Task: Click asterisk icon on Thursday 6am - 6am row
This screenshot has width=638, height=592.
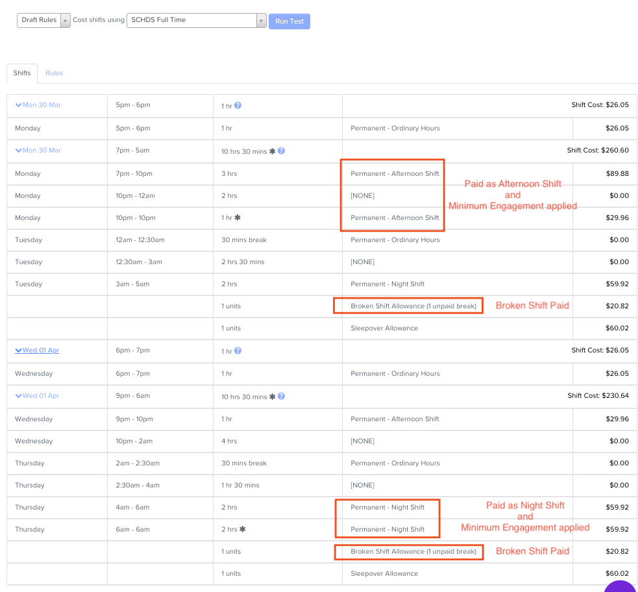Action: click(243, 529)
